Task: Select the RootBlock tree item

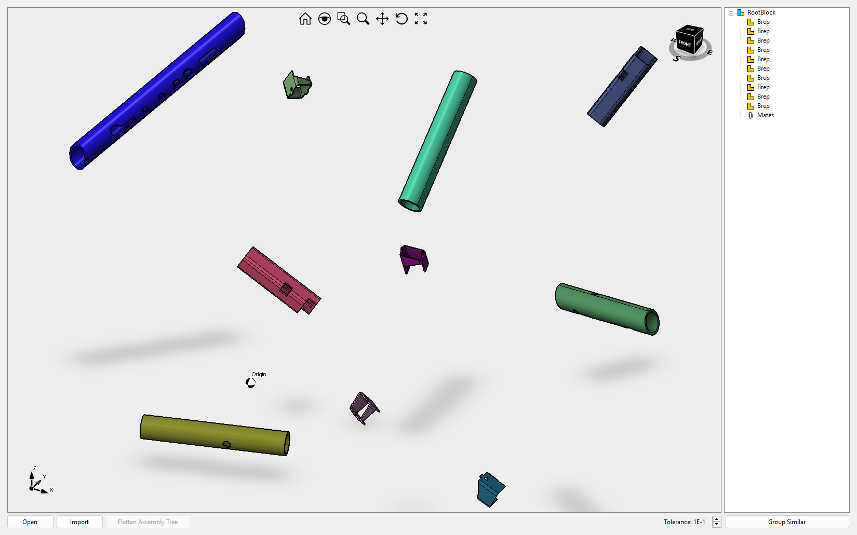Action: pos(761,12)
